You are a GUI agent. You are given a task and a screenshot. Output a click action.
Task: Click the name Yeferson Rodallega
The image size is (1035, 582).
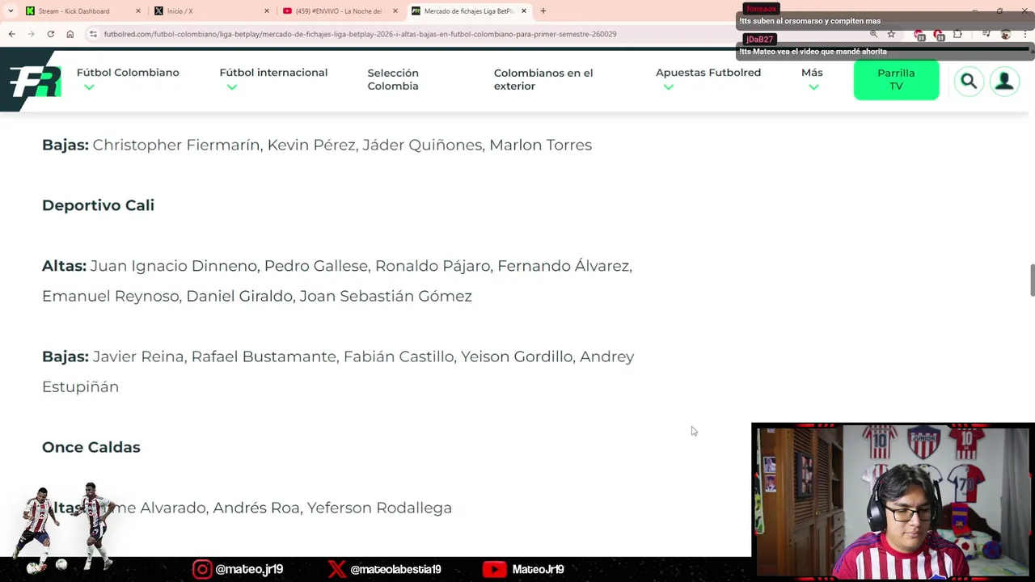click(x=379, y=508)
